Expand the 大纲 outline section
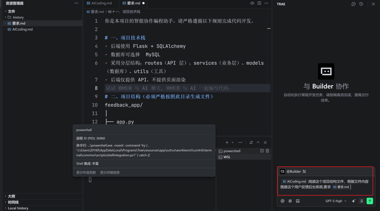 tap(11, 196)
